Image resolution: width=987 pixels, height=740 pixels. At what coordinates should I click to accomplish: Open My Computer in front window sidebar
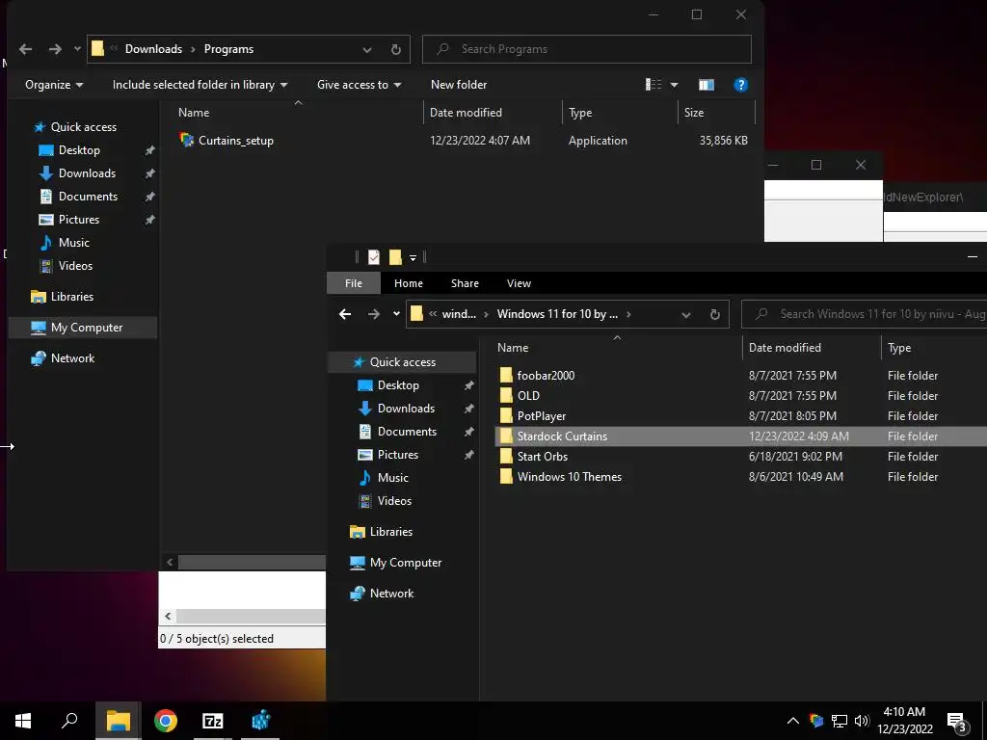pyautogui.click(x=406, y=563)
